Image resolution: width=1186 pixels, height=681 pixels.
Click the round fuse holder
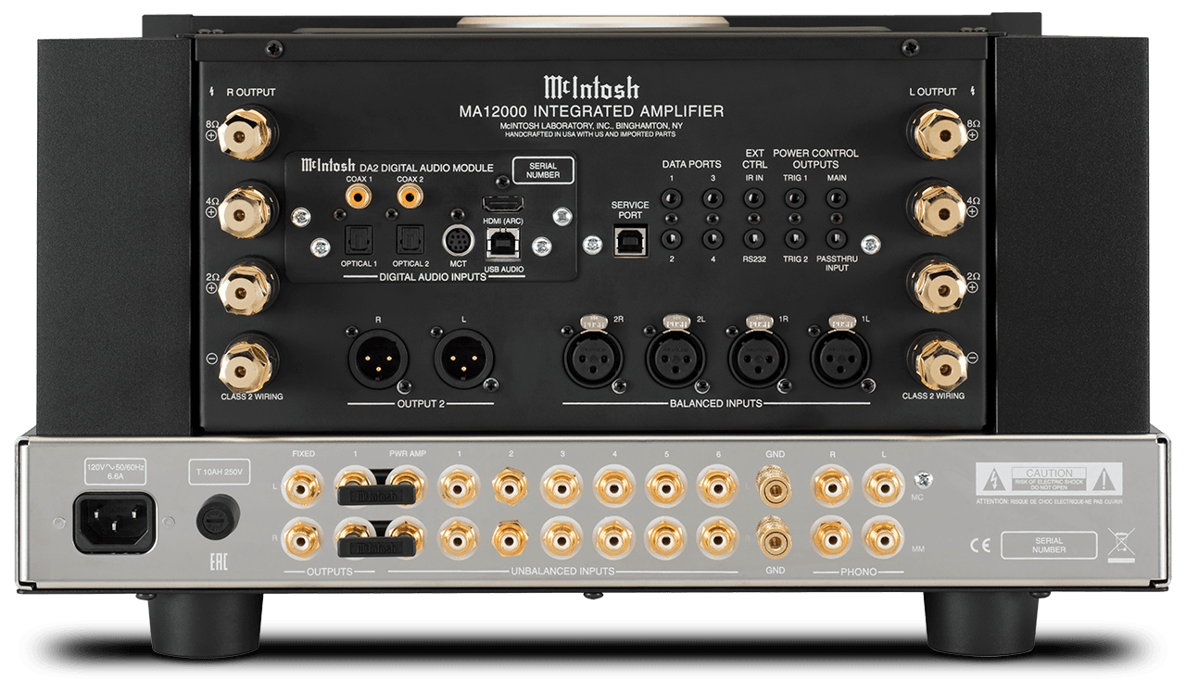point(218,516)
